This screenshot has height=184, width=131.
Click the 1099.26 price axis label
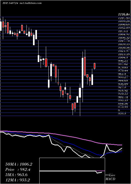tap(124, 21)
